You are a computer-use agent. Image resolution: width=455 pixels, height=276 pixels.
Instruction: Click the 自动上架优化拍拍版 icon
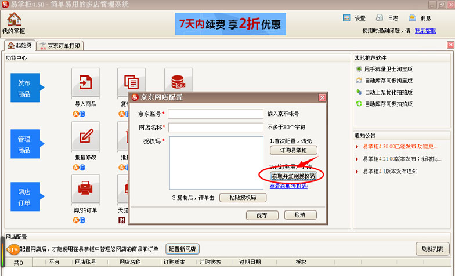(359, 92)
